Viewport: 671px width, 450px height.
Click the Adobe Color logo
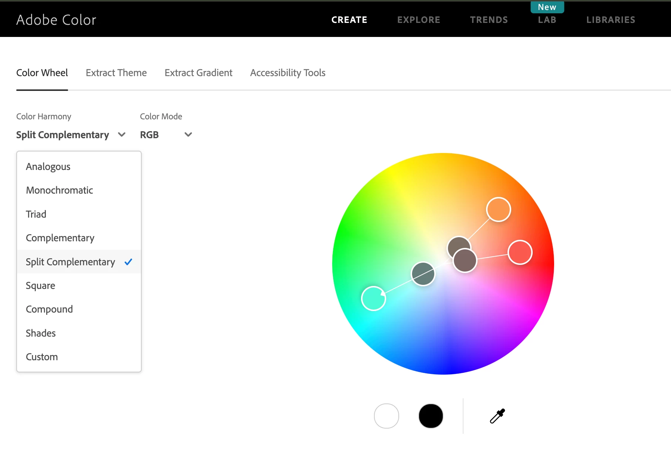[x=56, y=20]
